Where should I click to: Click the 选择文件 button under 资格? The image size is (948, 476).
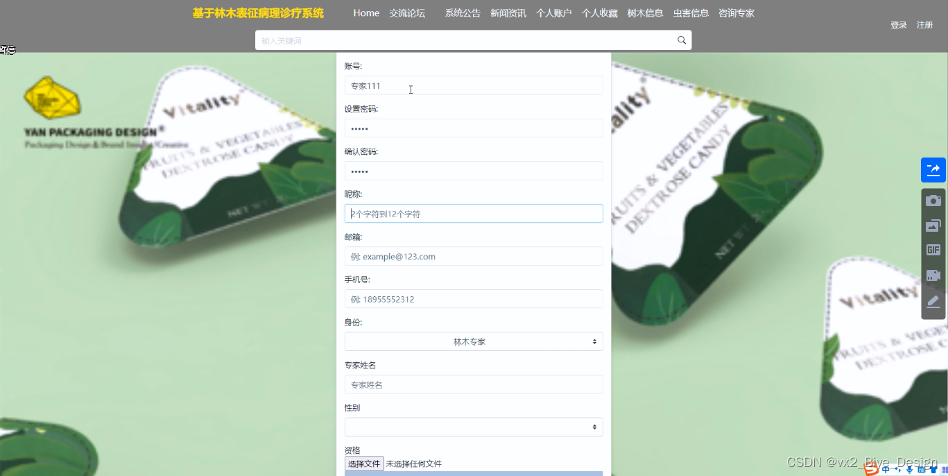(x=364, y=464)
